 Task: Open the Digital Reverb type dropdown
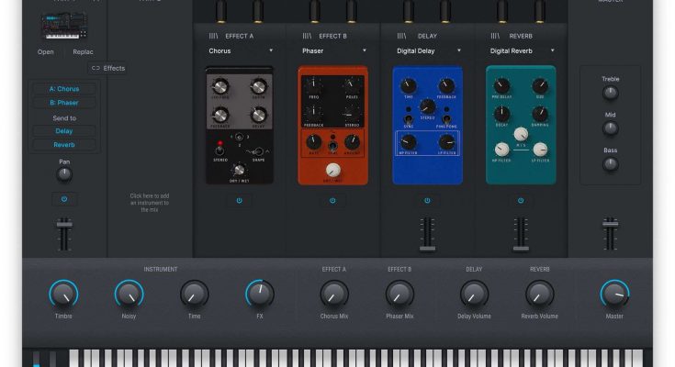521,51
